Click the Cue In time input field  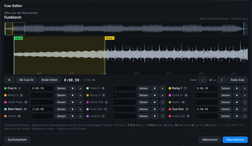pyautogui.click(x=42, y=88)
